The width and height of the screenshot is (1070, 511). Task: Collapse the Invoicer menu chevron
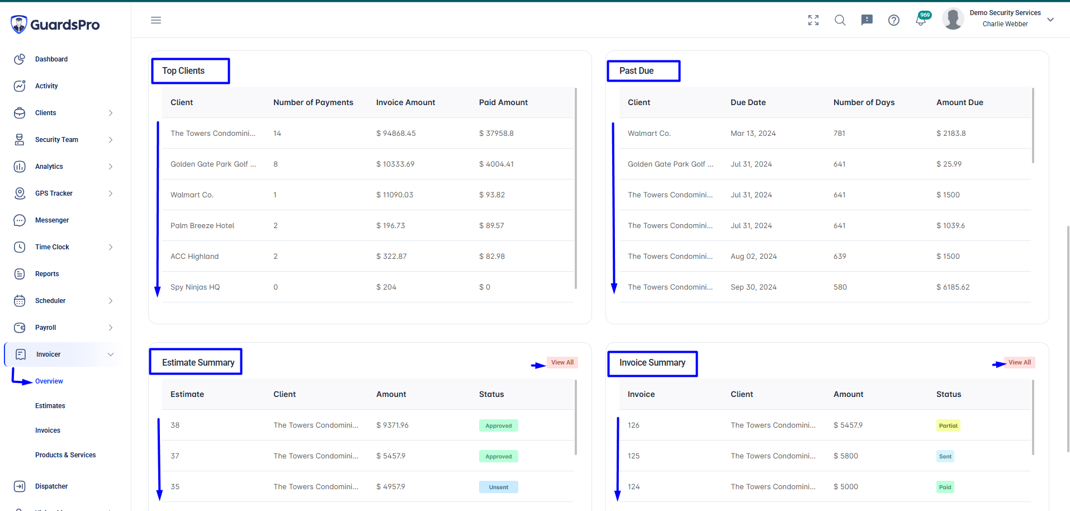111,354
